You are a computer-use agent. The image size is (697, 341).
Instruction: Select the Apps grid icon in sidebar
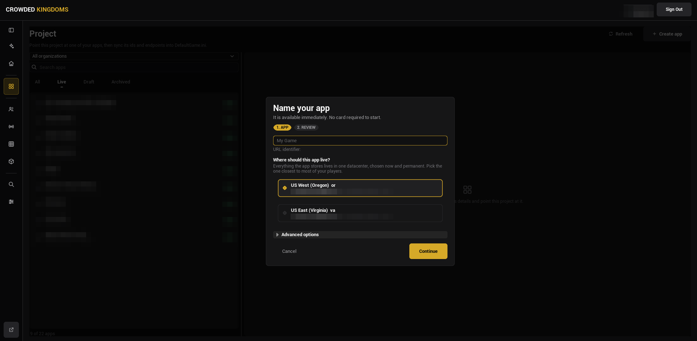pos(11,86)
